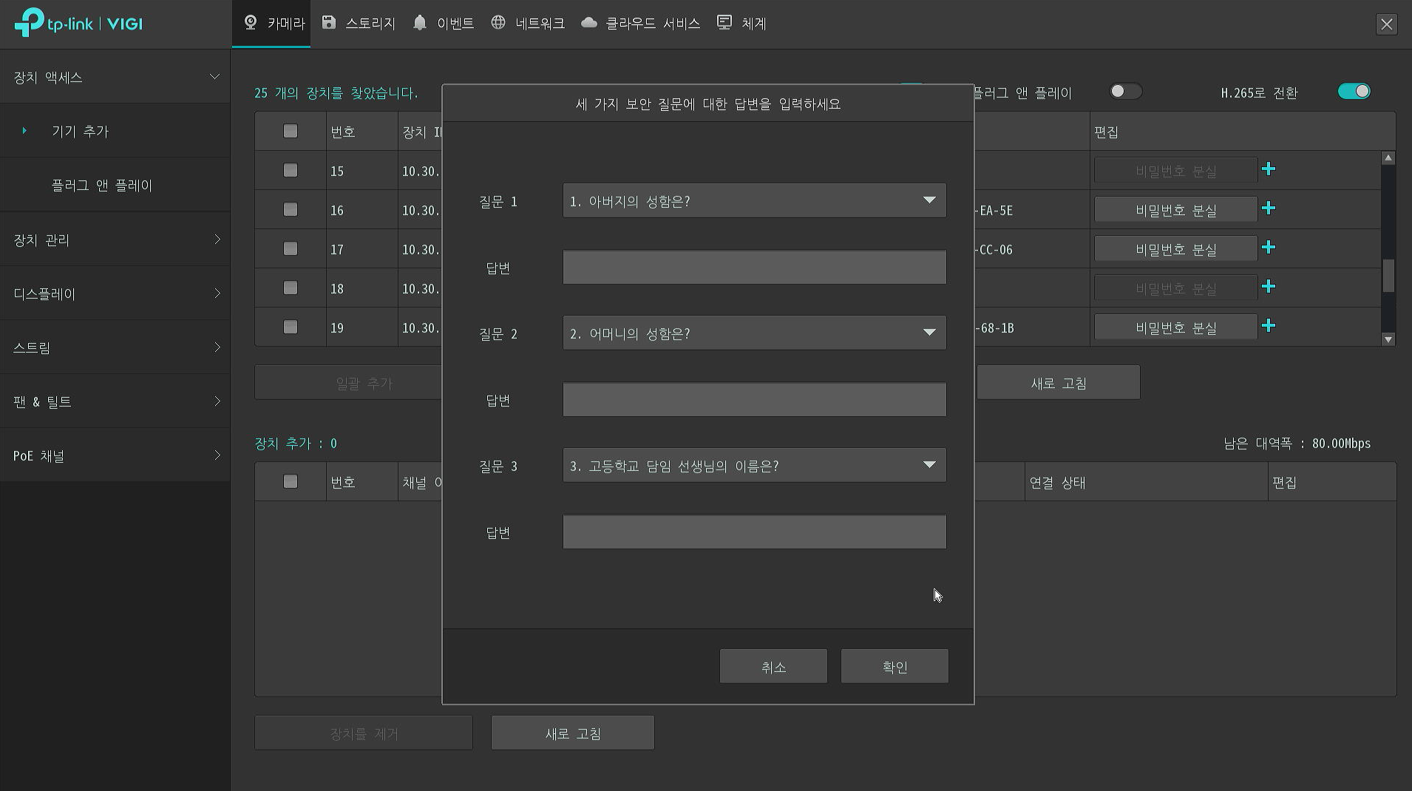Check the box for device row 17
Viewport: 1412px width, 791px height.
click(x=291, y=248)
